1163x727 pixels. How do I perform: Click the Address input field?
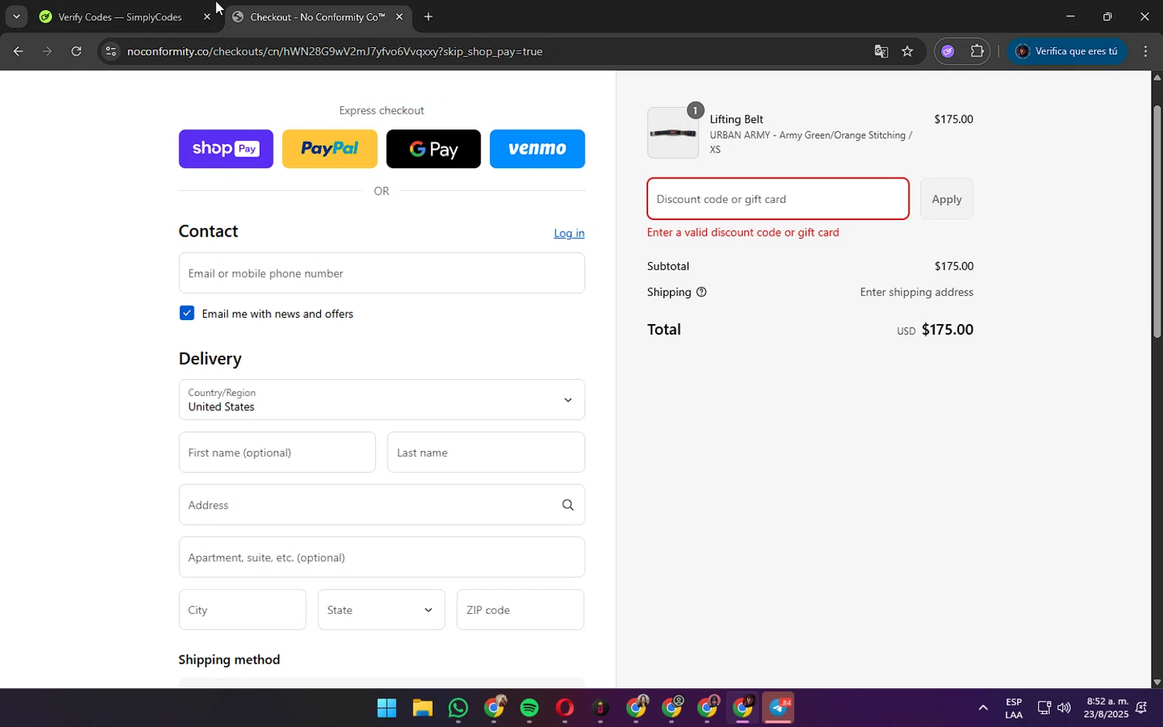381,505
